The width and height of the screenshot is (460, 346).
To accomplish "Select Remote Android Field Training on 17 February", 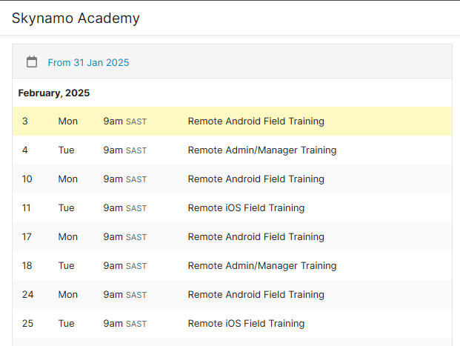I will tap(256, 237).
